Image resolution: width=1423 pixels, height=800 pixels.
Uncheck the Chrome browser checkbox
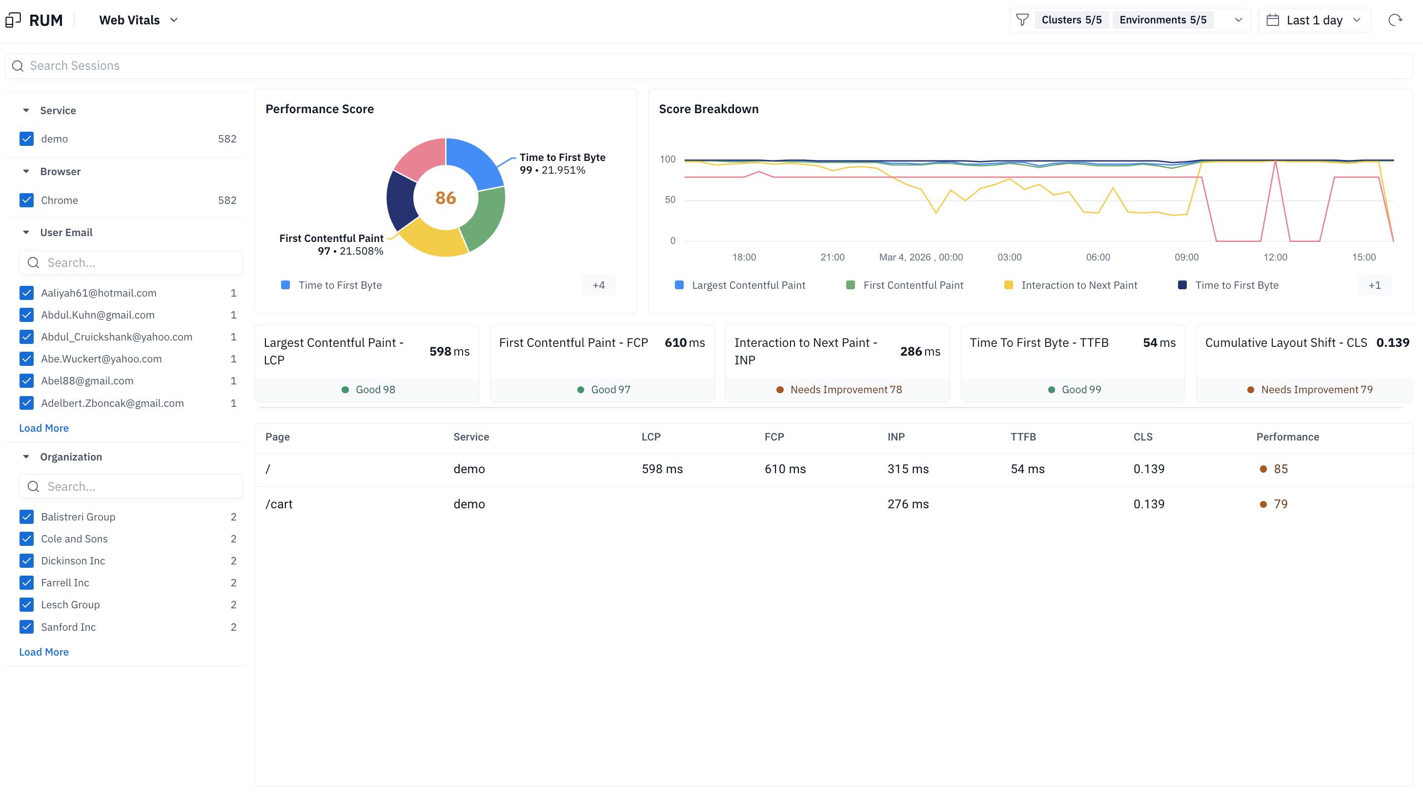click(26, 200)
